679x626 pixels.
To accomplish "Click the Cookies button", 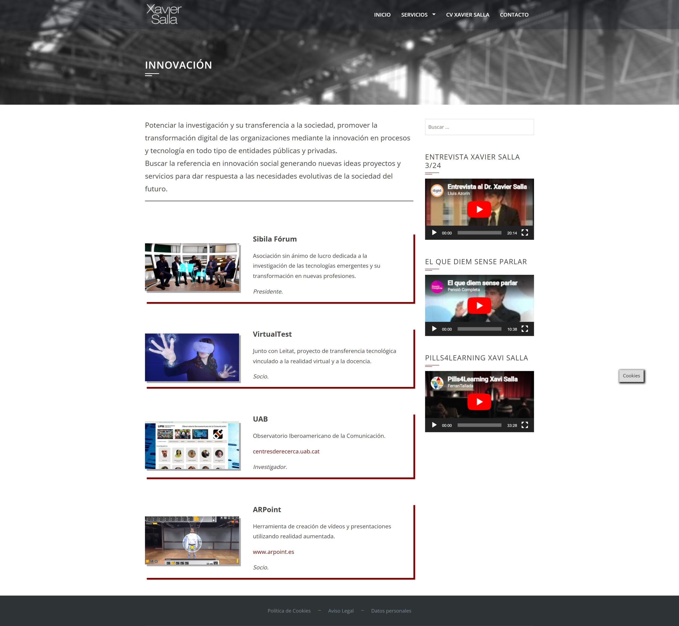I will tap(631, 376).
